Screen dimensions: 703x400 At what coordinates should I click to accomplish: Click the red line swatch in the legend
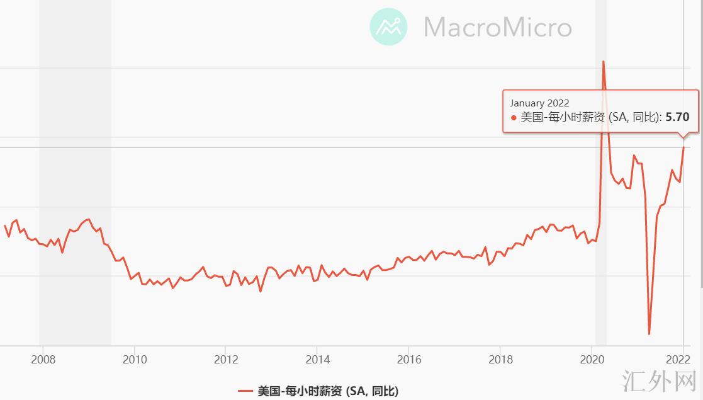click(245, 391)
